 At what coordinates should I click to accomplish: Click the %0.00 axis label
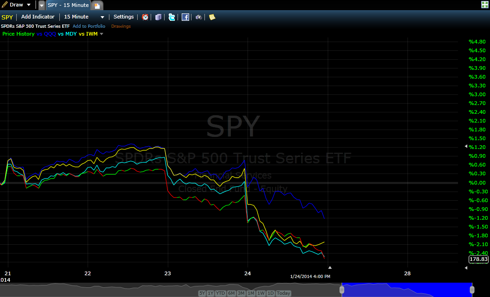[477, 183]
